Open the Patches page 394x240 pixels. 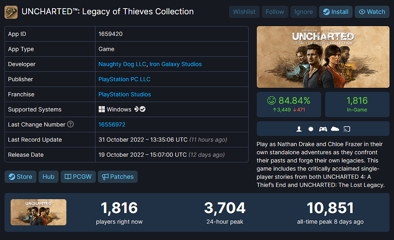(x=118, y=177)
